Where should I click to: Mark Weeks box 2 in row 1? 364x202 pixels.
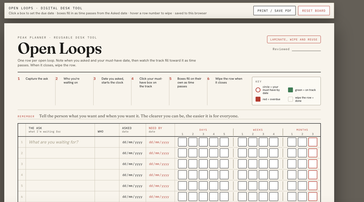[x=253, y=142]
